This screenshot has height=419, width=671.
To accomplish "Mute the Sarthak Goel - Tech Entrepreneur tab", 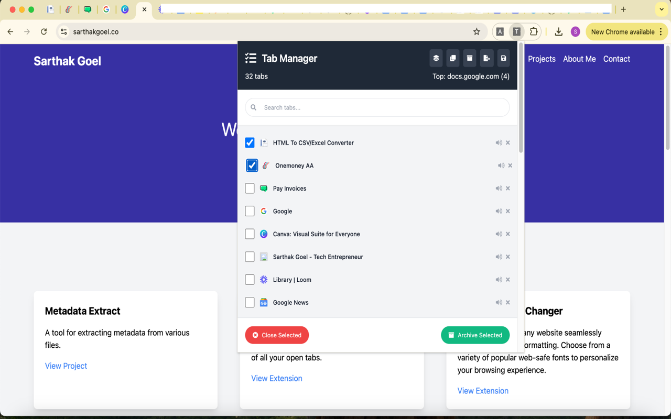I will (499, 257).
